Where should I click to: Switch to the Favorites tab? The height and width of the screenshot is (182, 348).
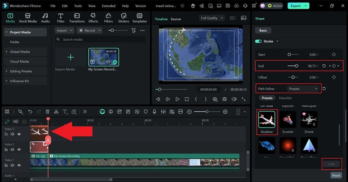coord(285,98)
